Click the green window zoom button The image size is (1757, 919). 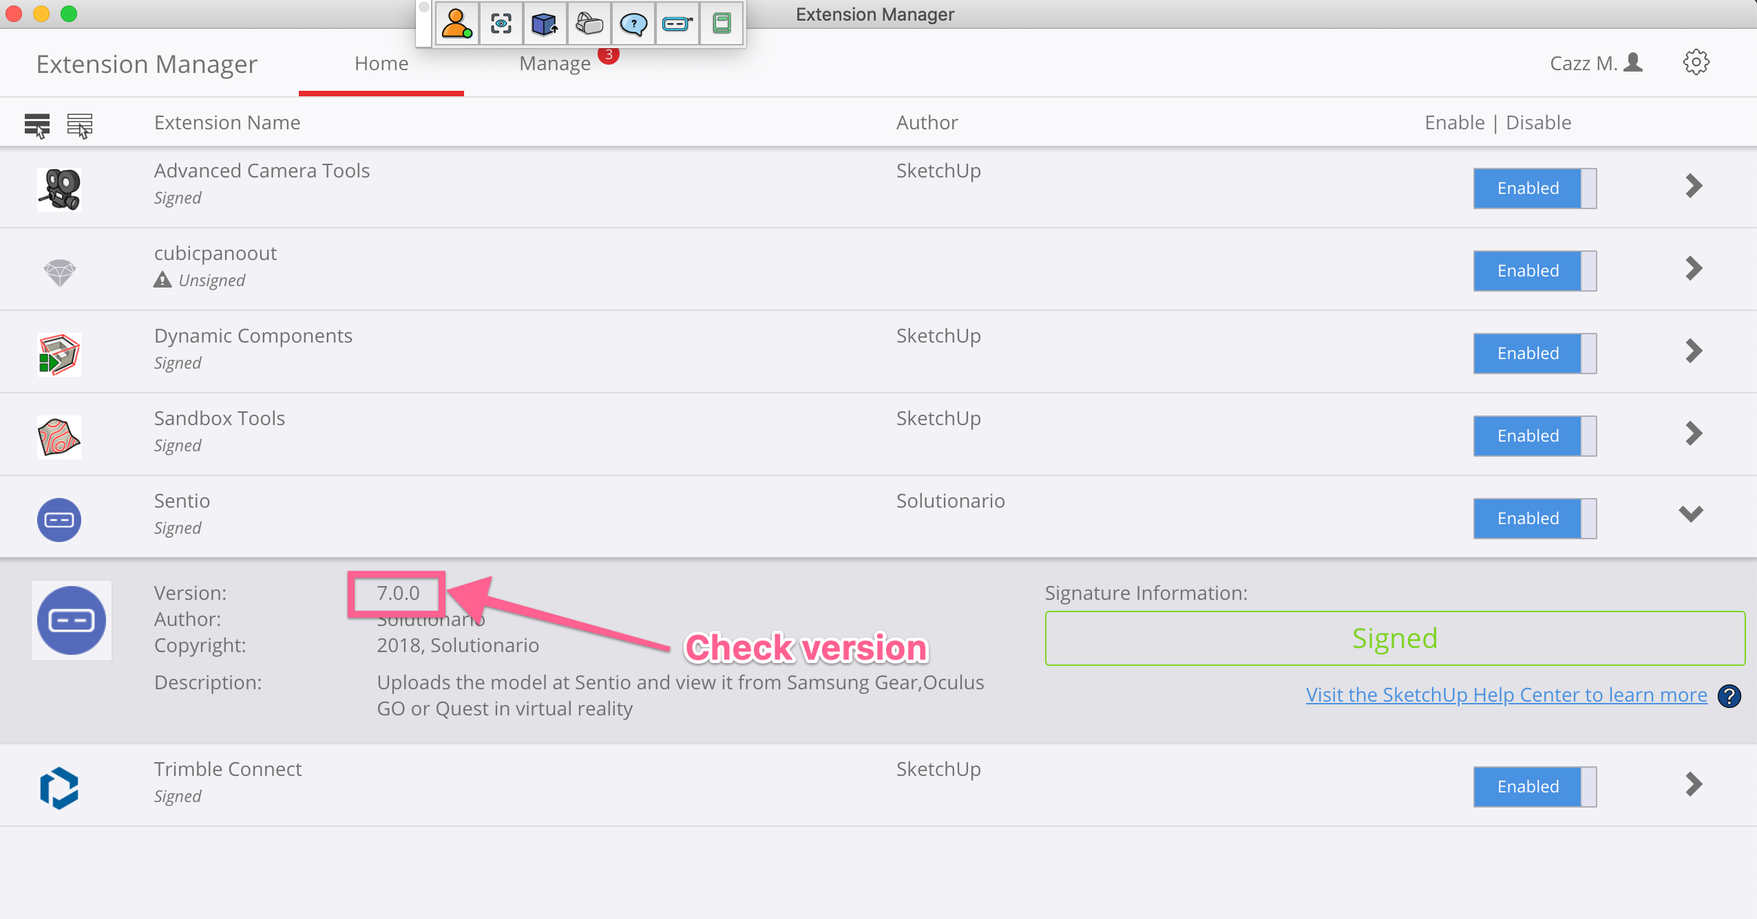pyautogui.click(x=69, y=14)
